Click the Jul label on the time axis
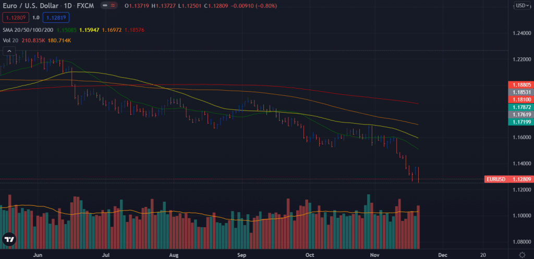Screen dimensions: 534x259 (106, 255)
